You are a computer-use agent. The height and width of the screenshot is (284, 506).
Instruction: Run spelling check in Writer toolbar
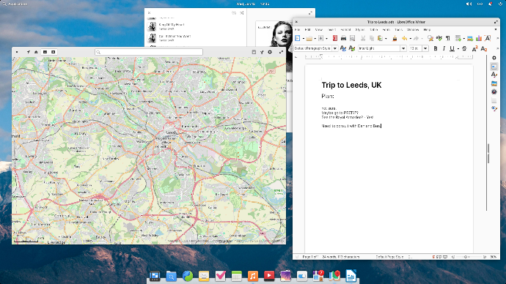(x=439, y=38)
